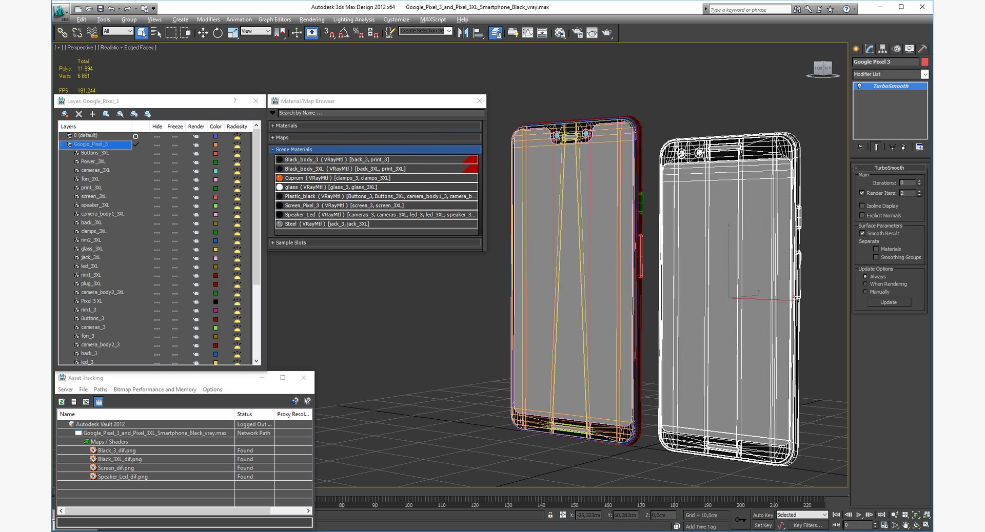Toggle the Auto Key button
The image size is (985, 532).
762,515
